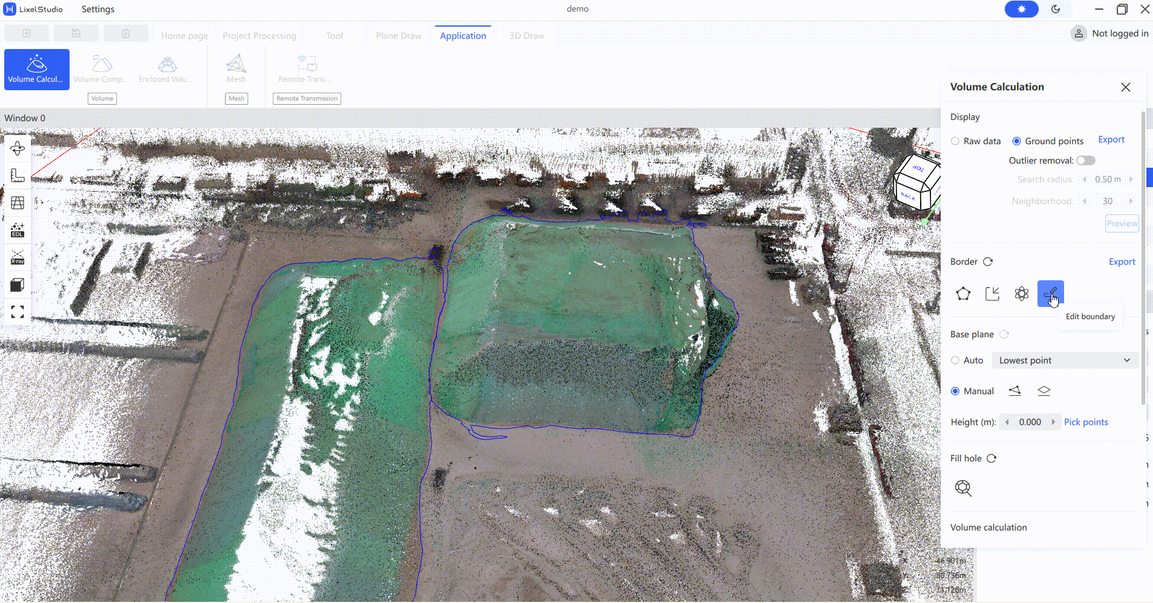The image size is (1153, 603).
Task: Click the fullscreen viewport icon
Action: click(x=18, y=312)
